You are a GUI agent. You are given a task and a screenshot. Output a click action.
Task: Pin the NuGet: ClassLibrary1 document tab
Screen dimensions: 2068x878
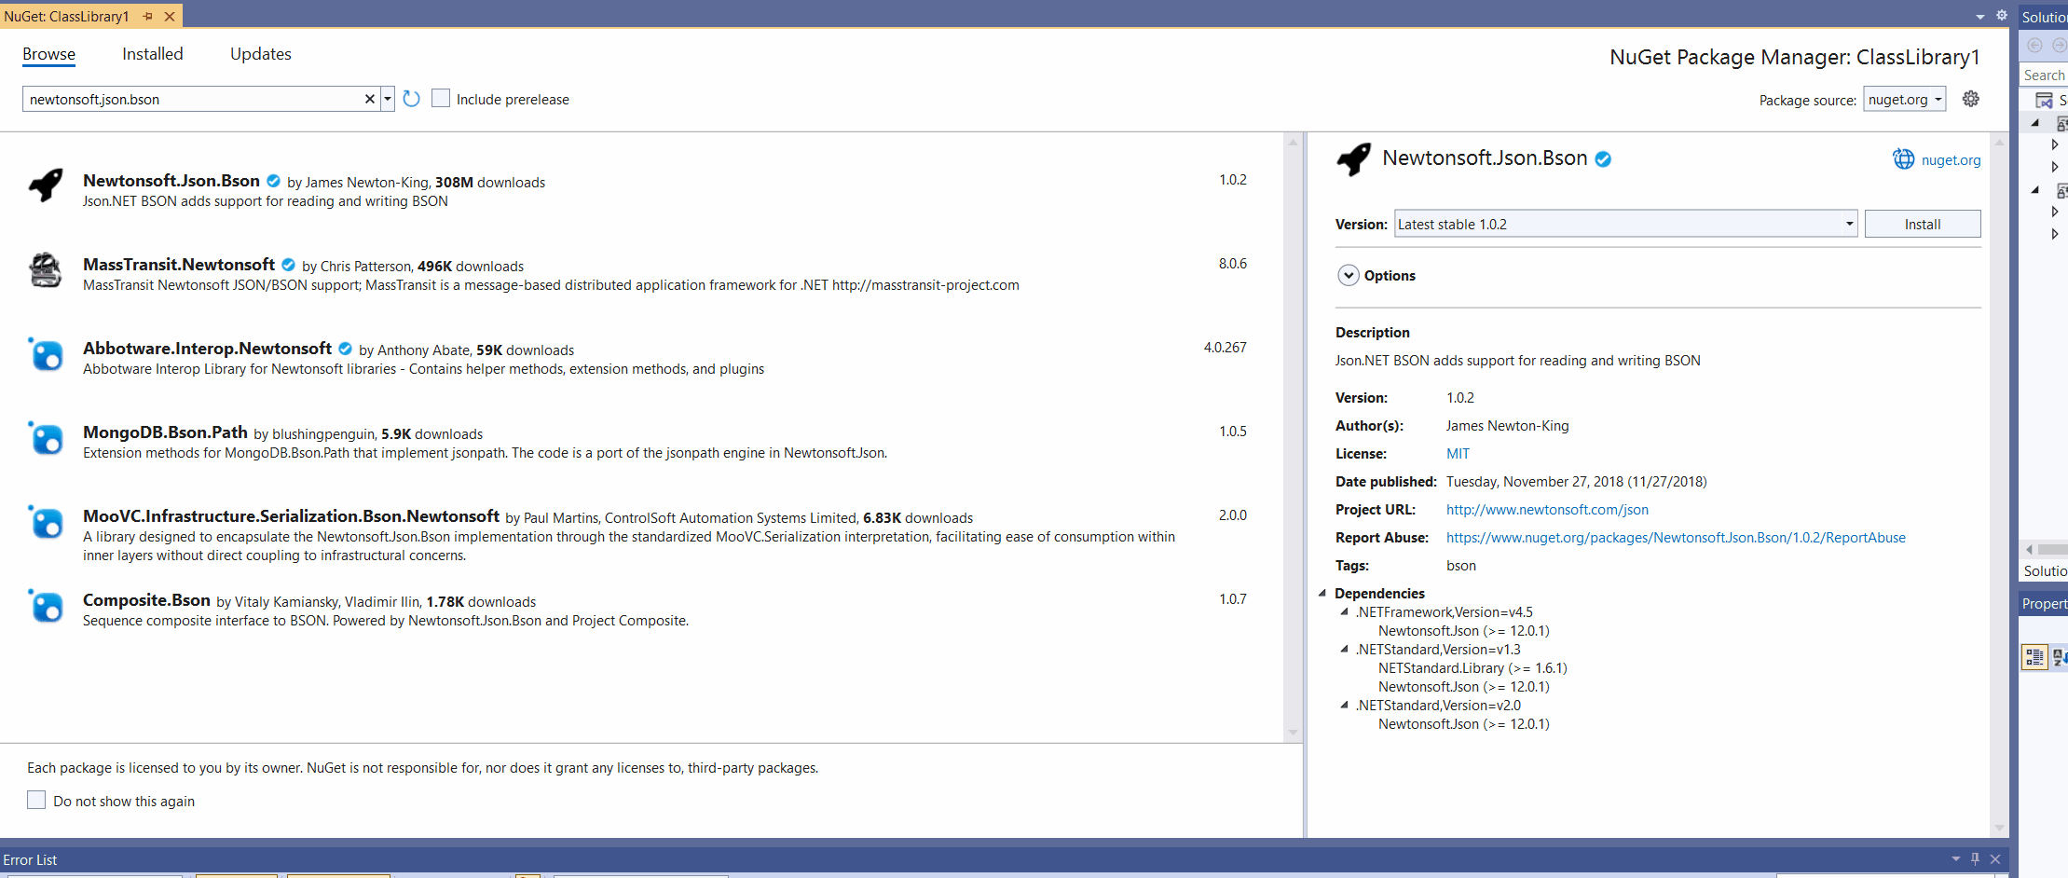click(147, 16)
